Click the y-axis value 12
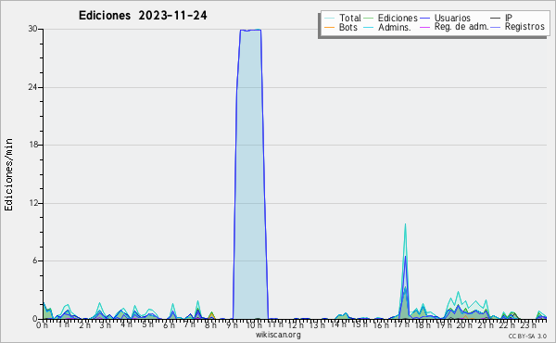The height and width of the screenshot is (343, 556). click(x=33, y=203)
